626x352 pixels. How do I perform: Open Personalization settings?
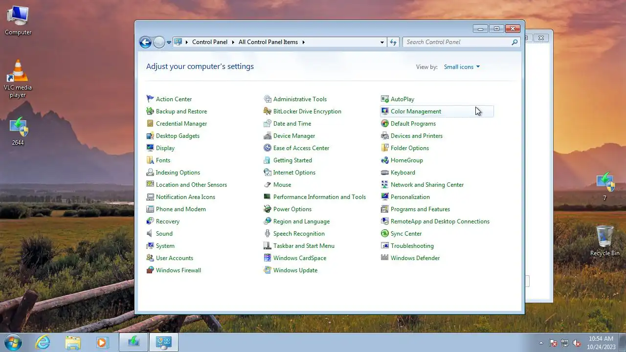[410, 197]
